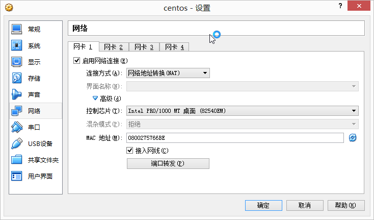Image resolution: width=374 pixels, height=220 pixels.
Task: Select the 串口 label in sidebar
Action: [x=34, y=127]
